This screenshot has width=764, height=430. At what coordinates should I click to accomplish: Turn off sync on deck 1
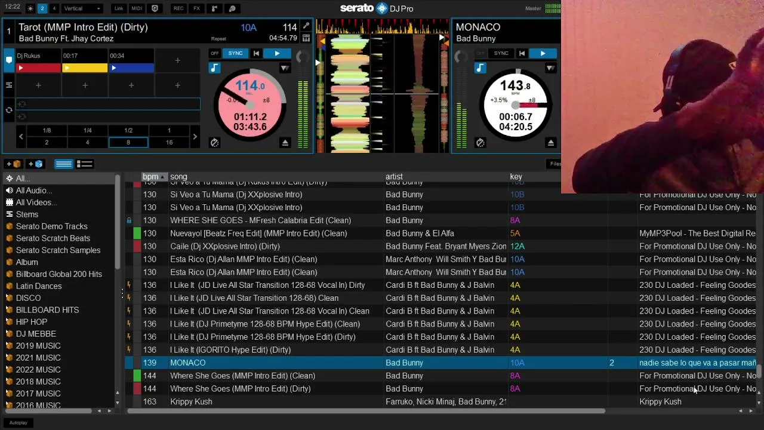tap(214, 53)
